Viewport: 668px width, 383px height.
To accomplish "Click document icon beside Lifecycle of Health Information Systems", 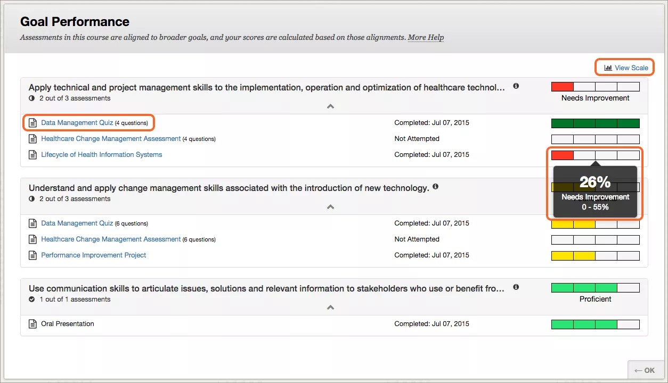I will click(x=32, y=155).
